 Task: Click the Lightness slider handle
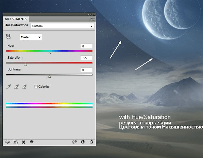[x=49, y=77]
